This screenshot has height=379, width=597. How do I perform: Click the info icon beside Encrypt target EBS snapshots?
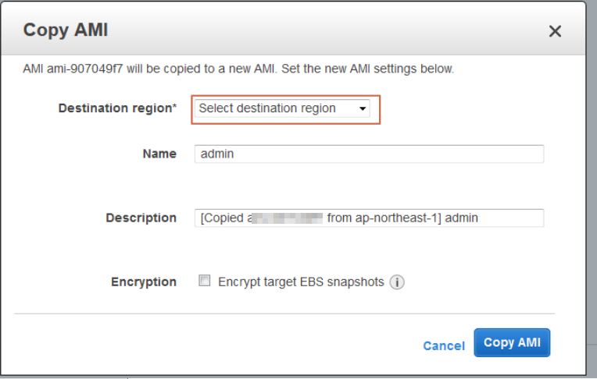pyautogui.click(x=397, y=282)
